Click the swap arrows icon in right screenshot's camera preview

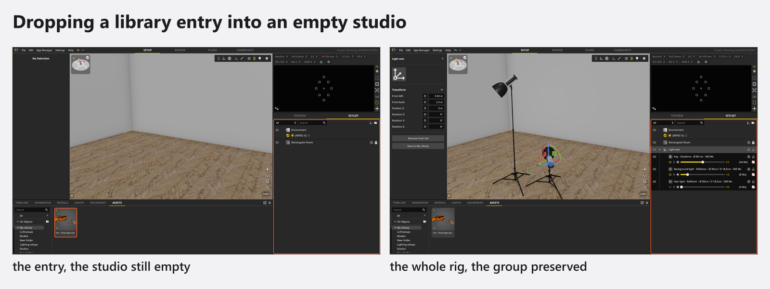coord(654,108)
